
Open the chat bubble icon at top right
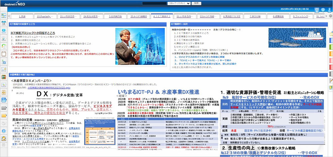coord(323,10)
